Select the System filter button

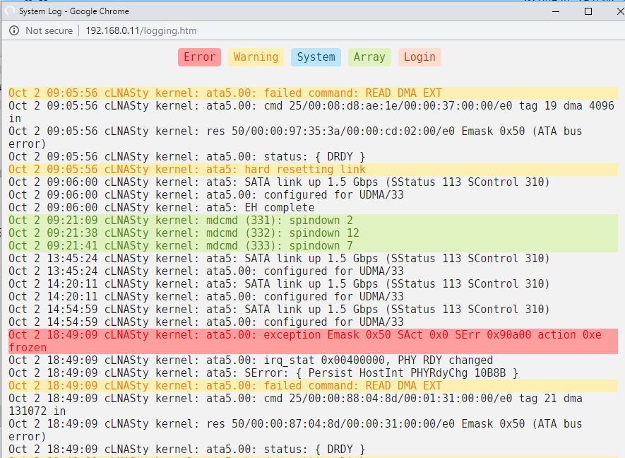click(x=316, y=57)
